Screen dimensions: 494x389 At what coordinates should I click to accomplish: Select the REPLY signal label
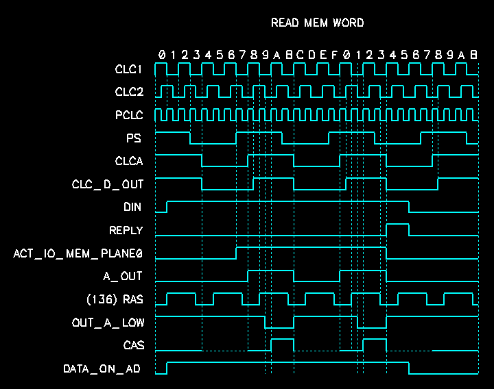click(x=126, y=231)
